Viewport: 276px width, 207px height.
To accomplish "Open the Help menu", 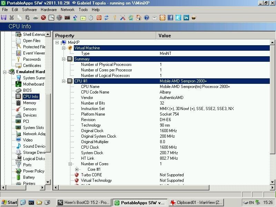I will coord(96,10).
